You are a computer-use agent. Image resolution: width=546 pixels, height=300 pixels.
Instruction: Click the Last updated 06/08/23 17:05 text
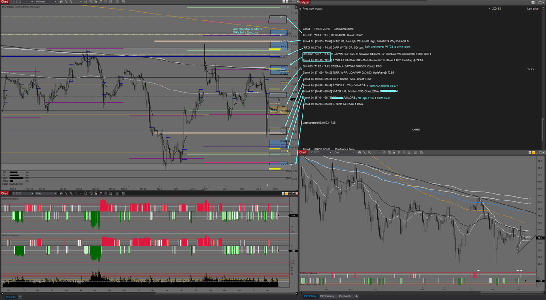pos(319,123)
